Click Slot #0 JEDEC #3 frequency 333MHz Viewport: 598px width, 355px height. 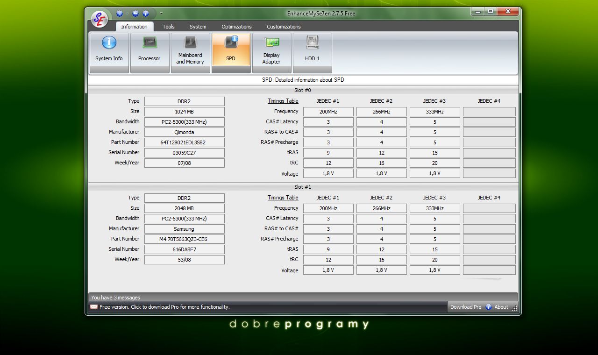(x=434, y=112)
